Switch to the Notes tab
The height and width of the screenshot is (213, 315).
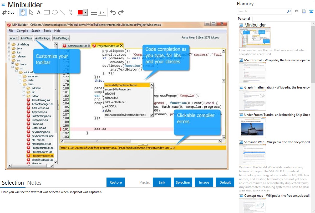click(34, 183)
